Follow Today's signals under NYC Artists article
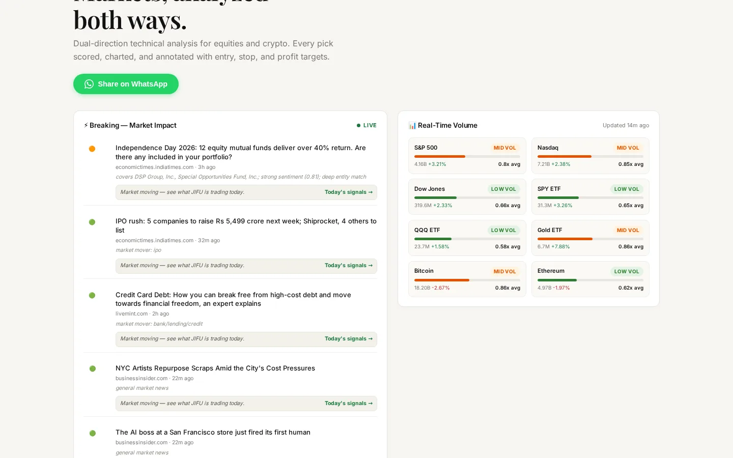733x458 pixels. [x=349, y=404]
